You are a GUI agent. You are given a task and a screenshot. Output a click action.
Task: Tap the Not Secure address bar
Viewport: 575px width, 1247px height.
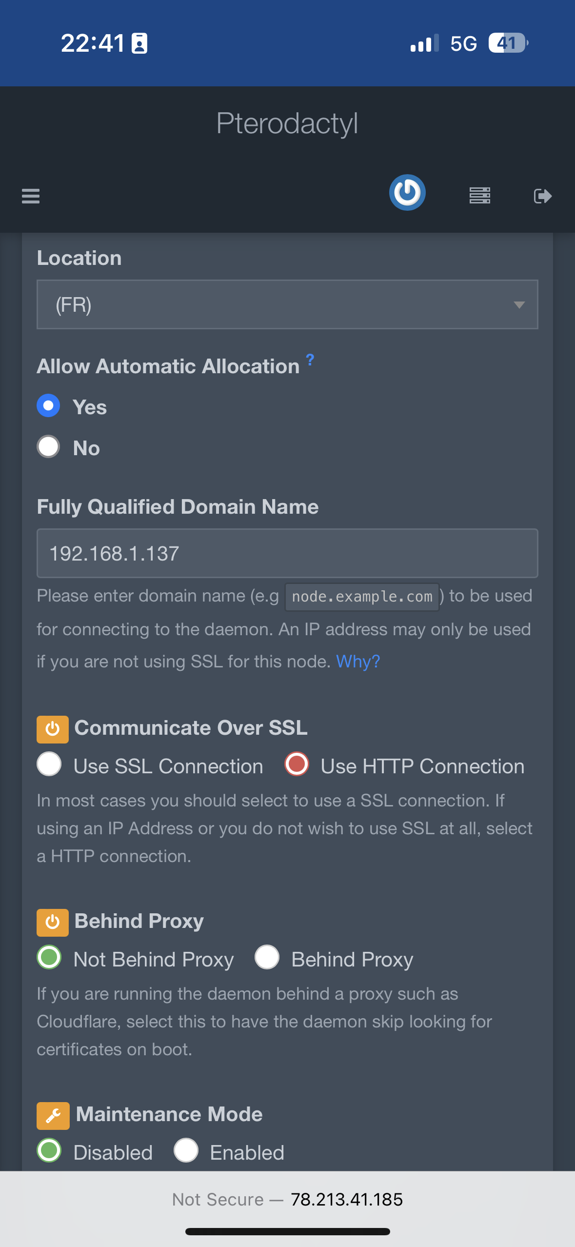coord(287,1199)
